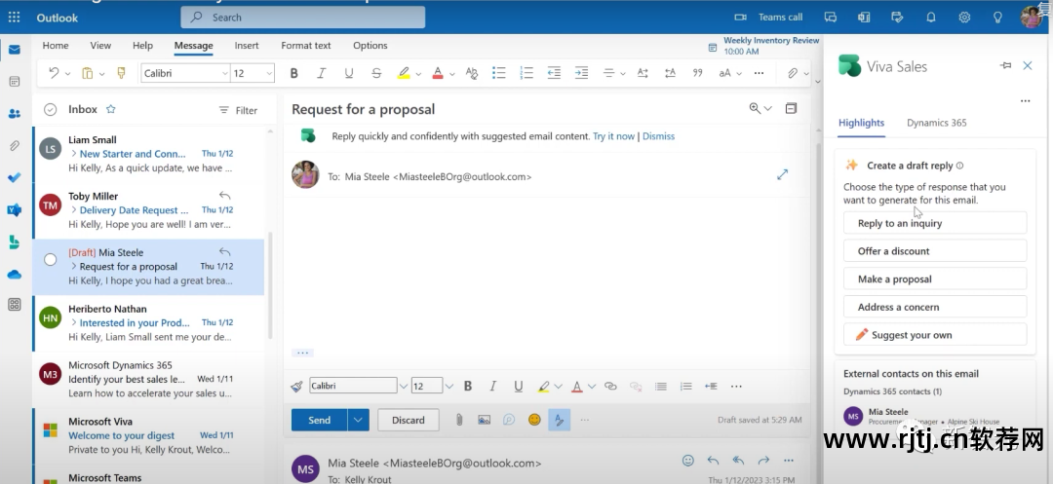Viewport: 1053px width, 484px height.
Task: Open the People icon in left sidebar
Action: (x=15, y=113)
